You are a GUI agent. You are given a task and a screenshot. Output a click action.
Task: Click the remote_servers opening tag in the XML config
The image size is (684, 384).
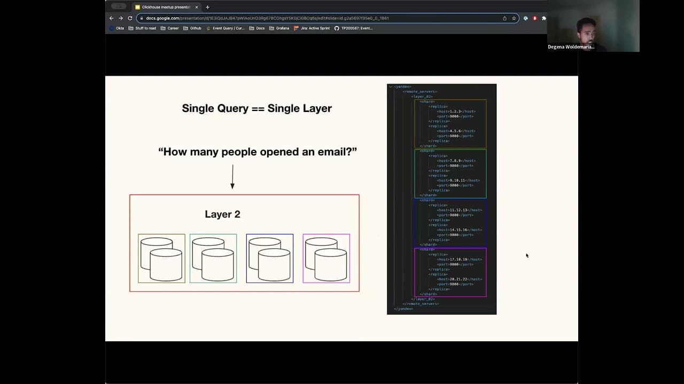419,92
